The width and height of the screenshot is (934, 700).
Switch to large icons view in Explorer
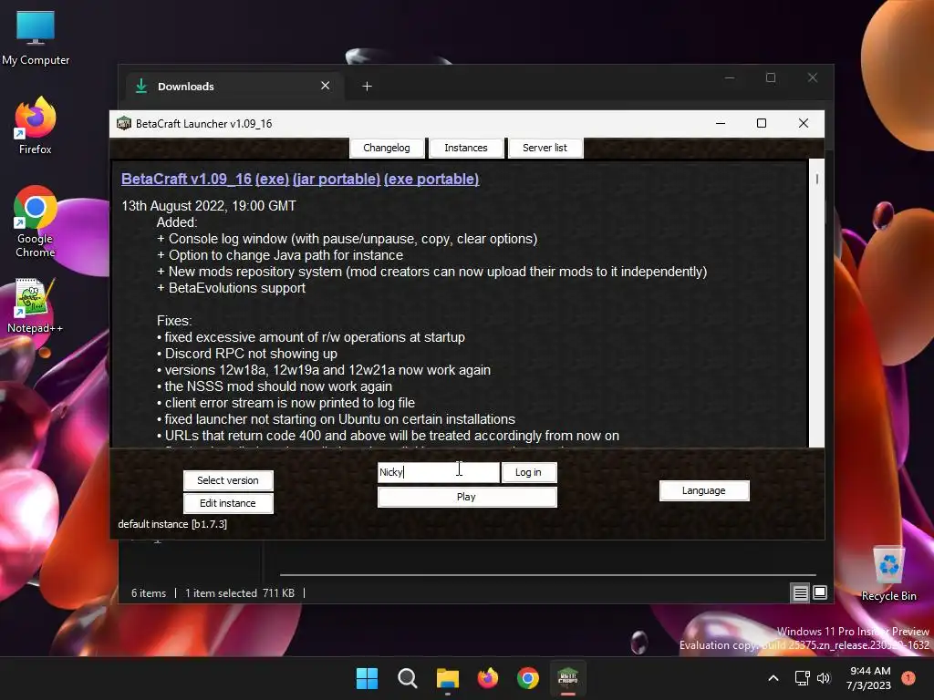click(820, 592)
